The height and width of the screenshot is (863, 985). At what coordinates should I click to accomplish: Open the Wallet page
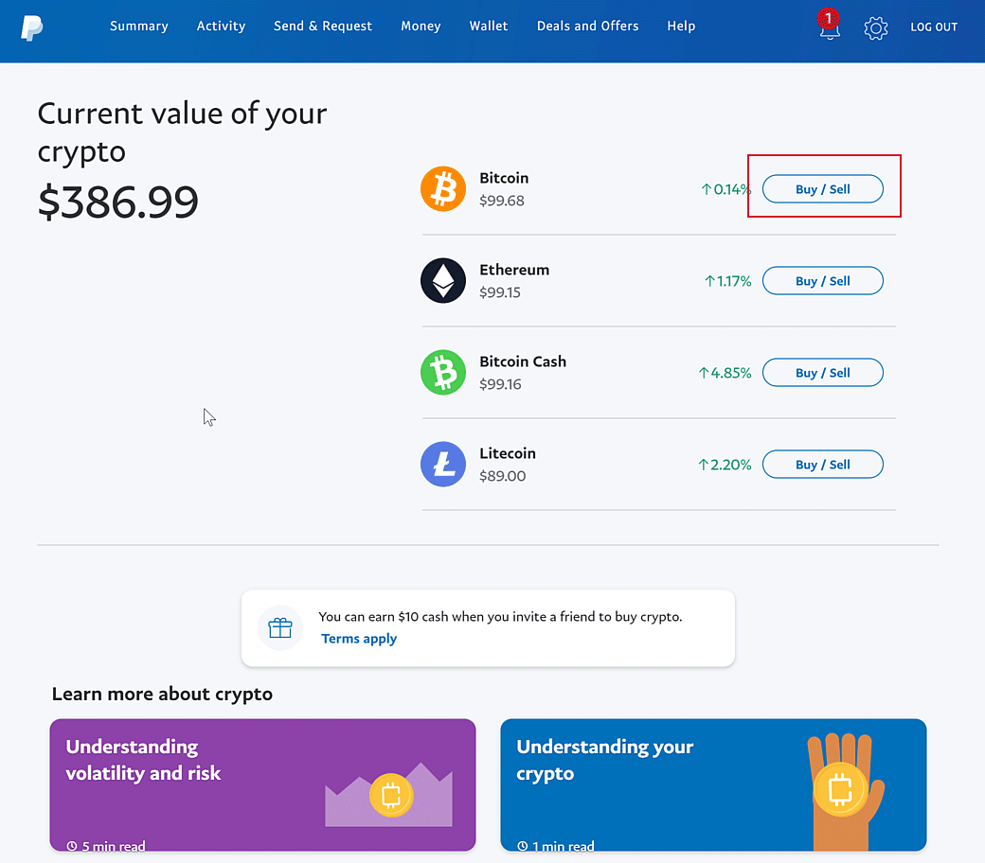click(488, 26)
